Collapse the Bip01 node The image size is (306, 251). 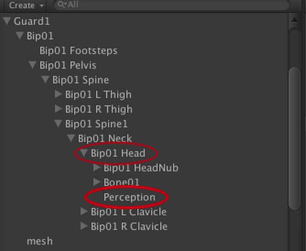coord(20,36)
